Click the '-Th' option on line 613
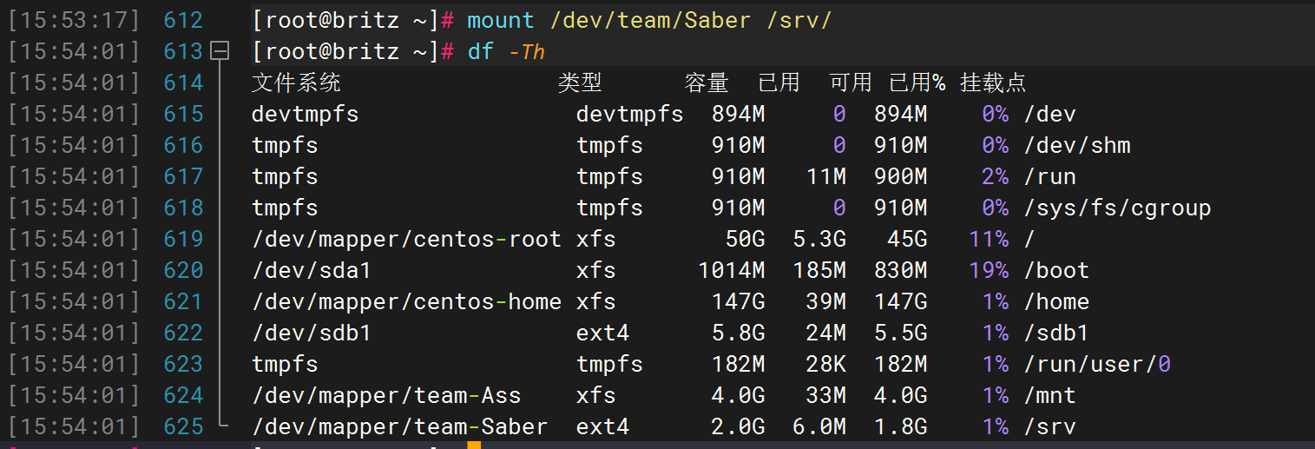Screen dimensions: 1315x449 tap(527, 51)
